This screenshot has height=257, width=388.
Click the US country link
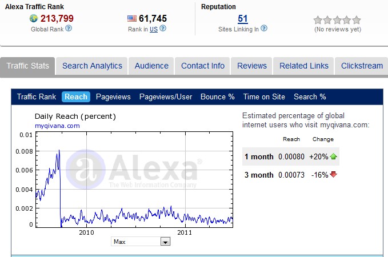(x=153, y=29)
